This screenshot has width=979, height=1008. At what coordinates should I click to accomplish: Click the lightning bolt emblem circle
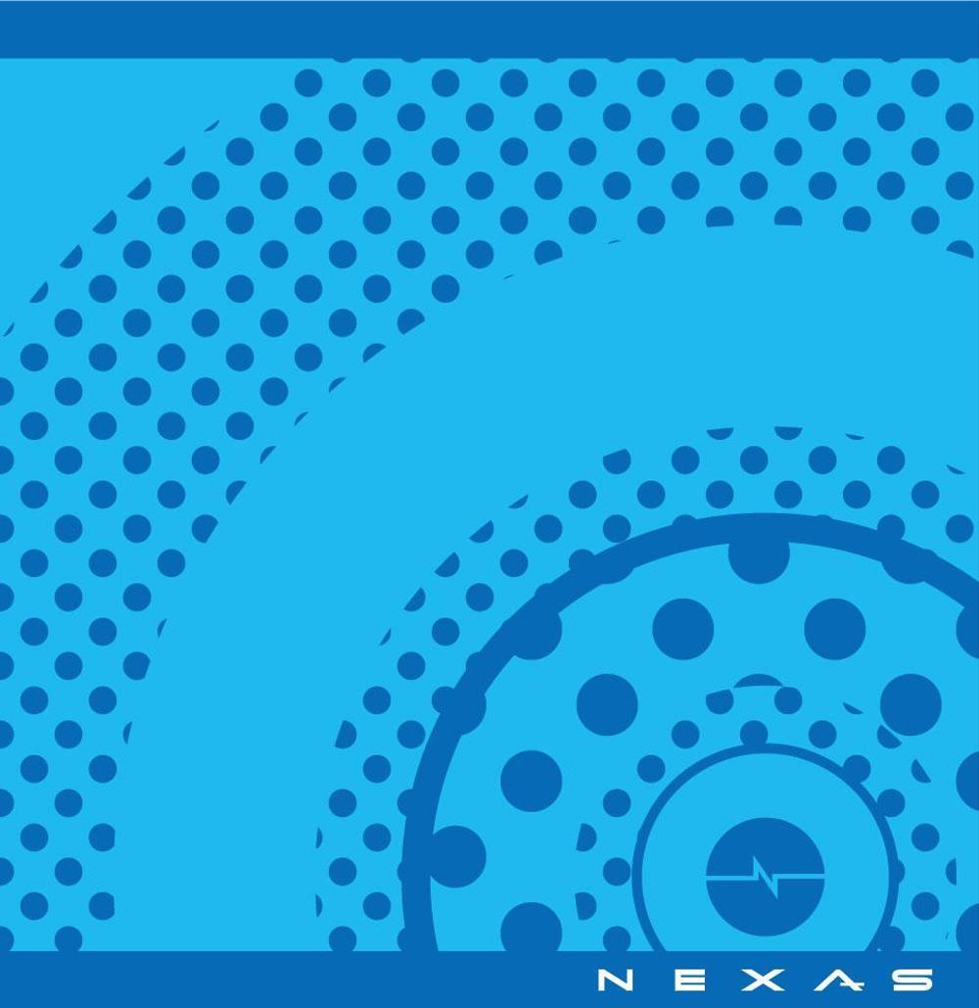click(765, 877)
